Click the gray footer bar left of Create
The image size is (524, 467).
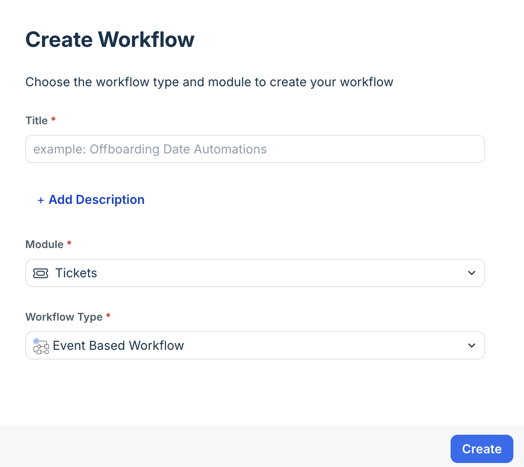click(221, 447)
